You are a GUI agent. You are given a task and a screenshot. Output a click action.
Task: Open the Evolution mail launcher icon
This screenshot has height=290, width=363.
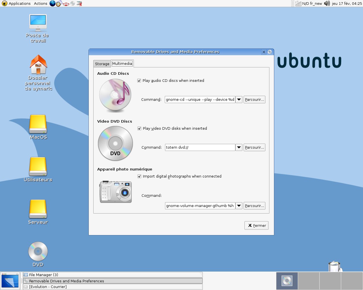click(59, 4)
